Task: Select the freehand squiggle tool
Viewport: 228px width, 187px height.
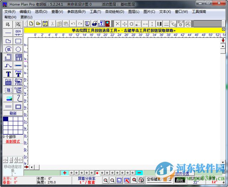Action: tap(18, 98)
